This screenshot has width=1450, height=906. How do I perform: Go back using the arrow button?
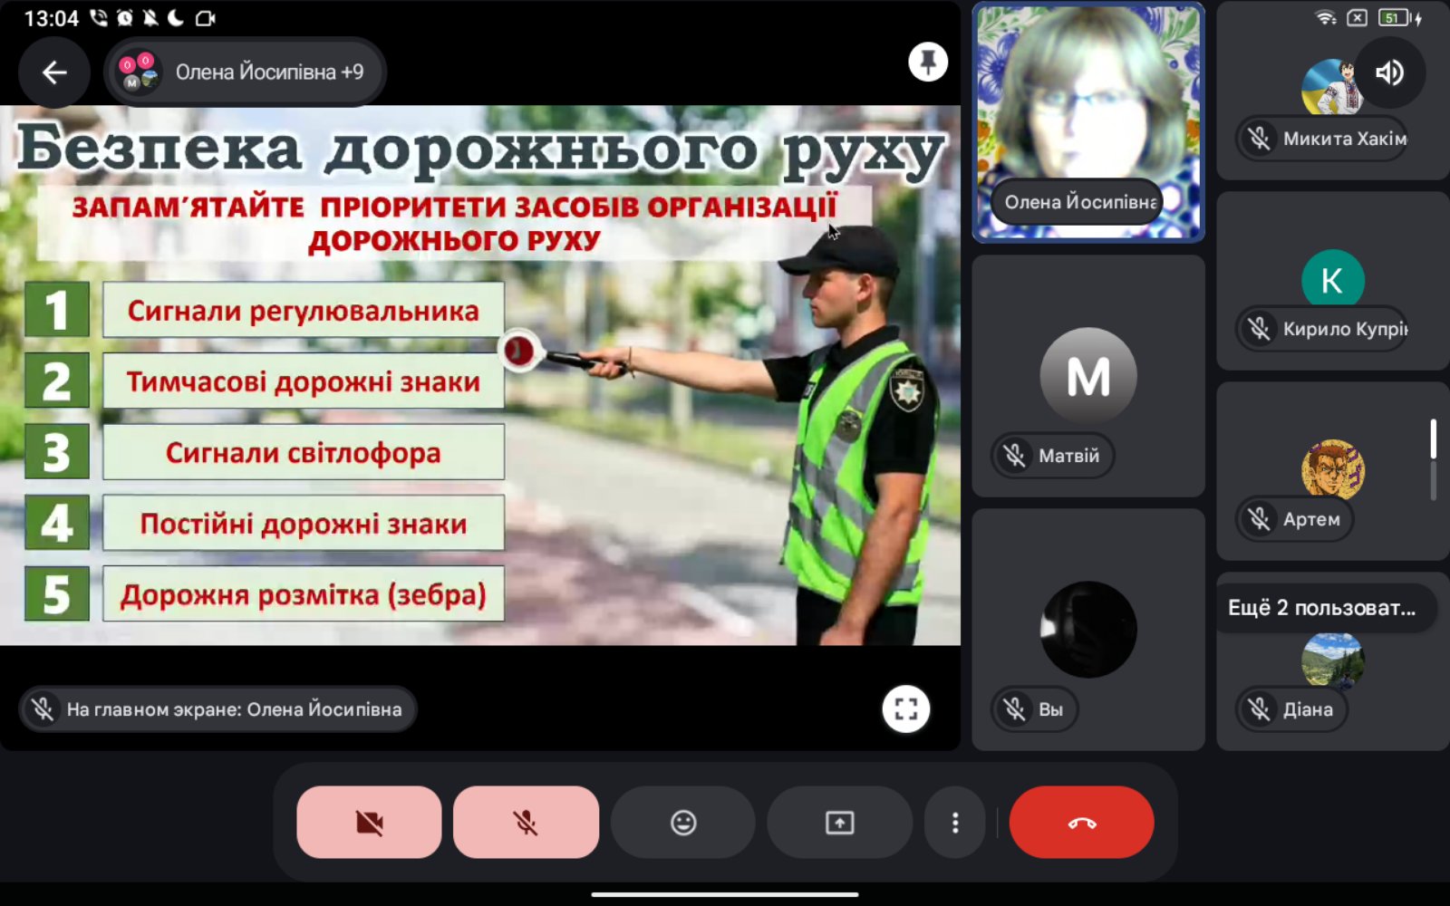(54, 72)
